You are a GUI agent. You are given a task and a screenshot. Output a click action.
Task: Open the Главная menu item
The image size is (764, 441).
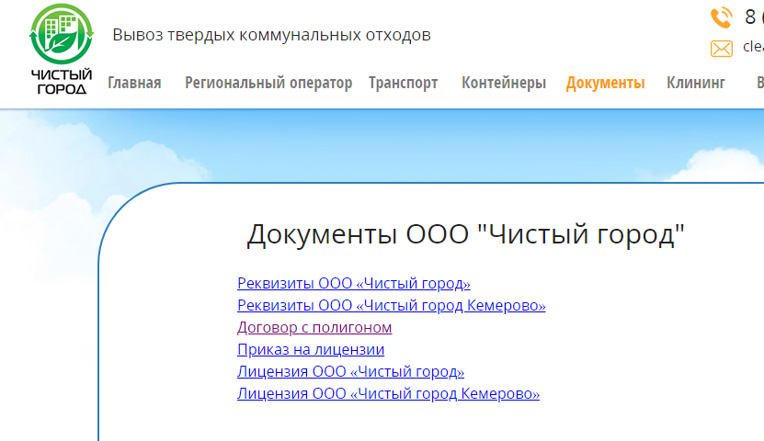(134, 83)
